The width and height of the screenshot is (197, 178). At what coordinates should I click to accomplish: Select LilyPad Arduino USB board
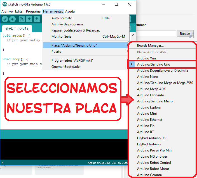pyautogui.click(x=162, y=138)
